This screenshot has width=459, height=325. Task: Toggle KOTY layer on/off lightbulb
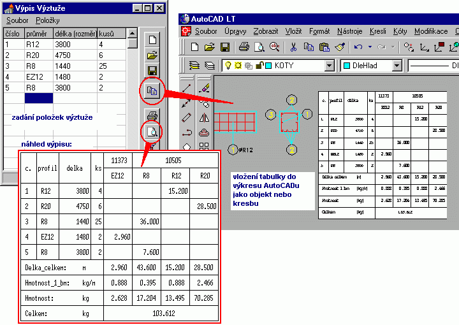(228, 66)
